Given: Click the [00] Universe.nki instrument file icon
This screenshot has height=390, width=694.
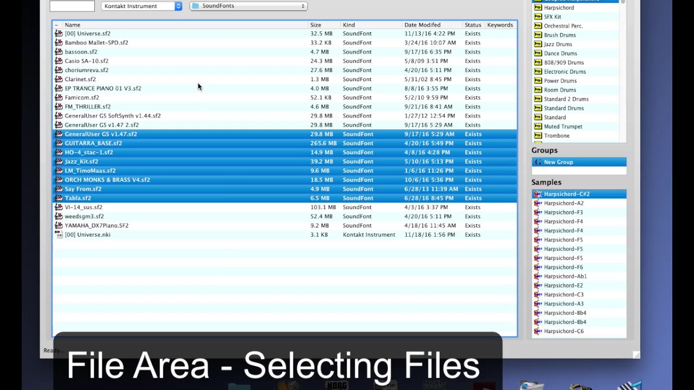Looking at the screenshot, I should tap(59, 235).
